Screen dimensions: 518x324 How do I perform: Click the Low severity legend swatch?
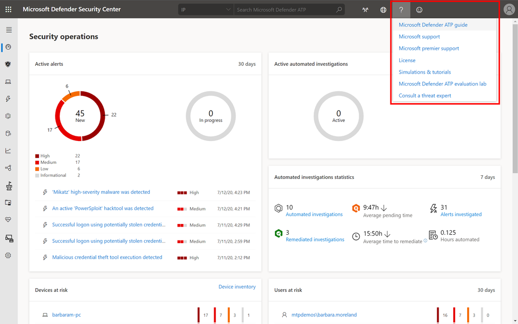coord(37,169)
